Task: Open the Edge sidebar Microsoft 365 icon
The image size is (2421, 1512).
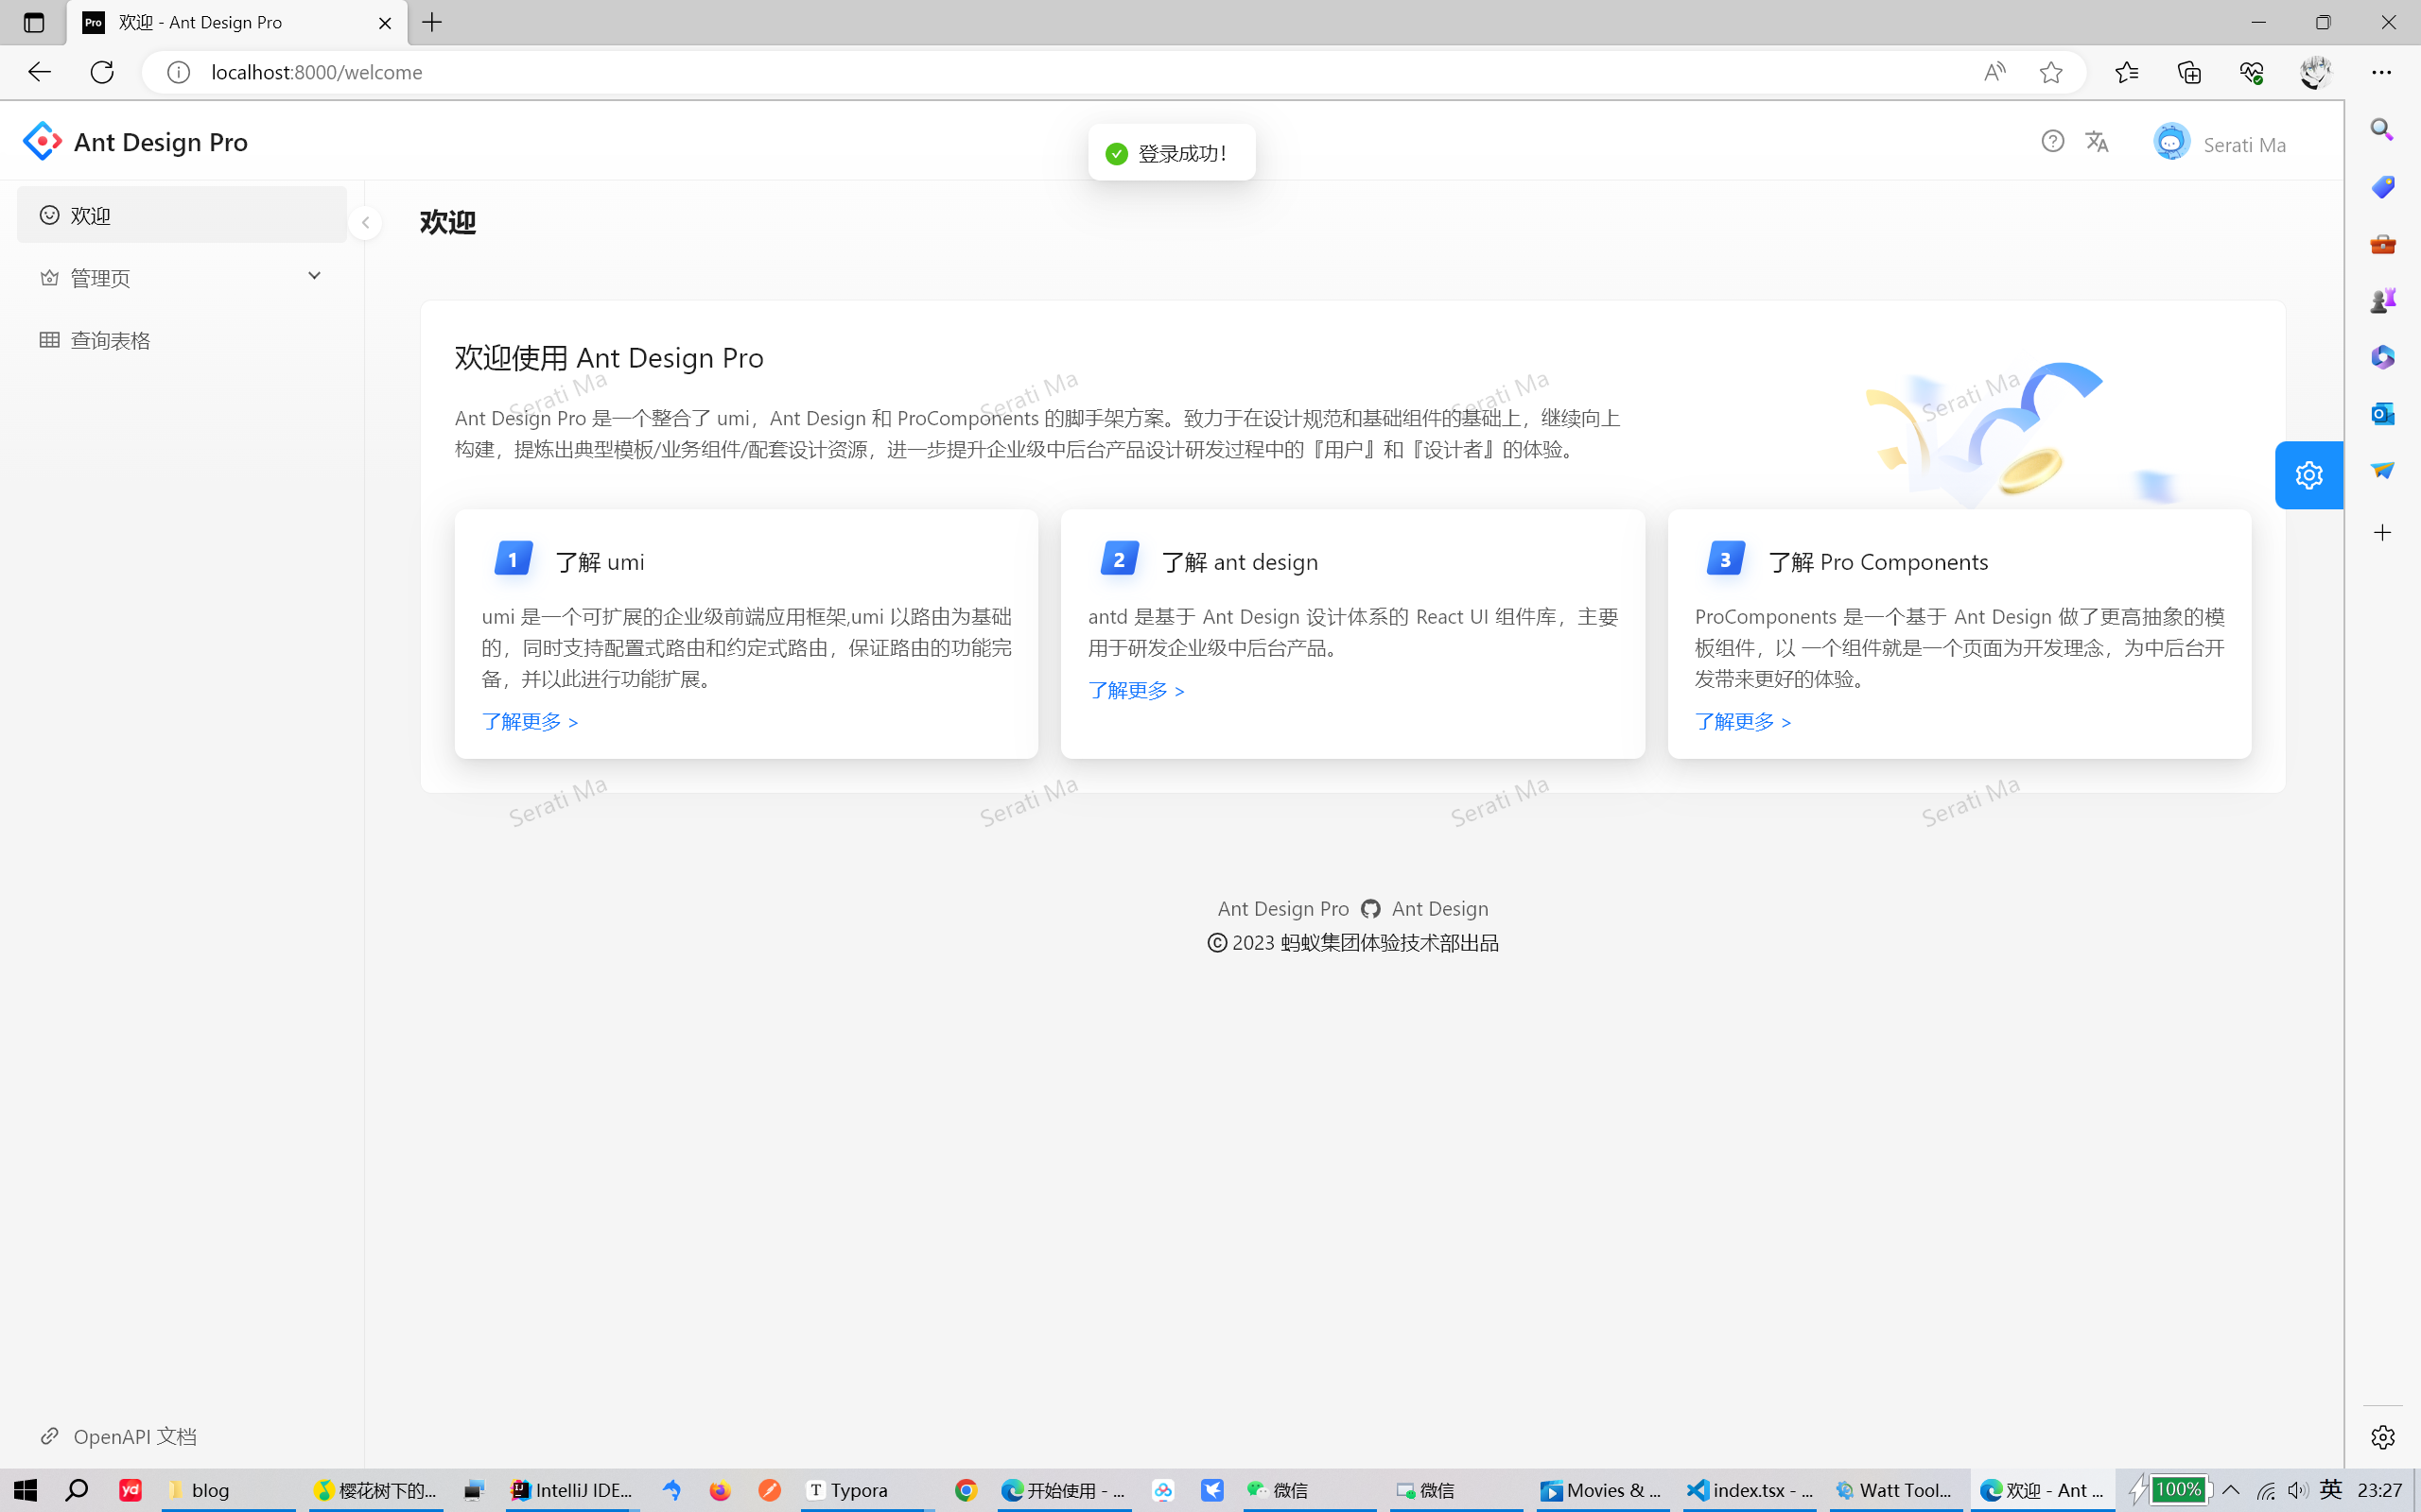Action: click(2383, 357)
